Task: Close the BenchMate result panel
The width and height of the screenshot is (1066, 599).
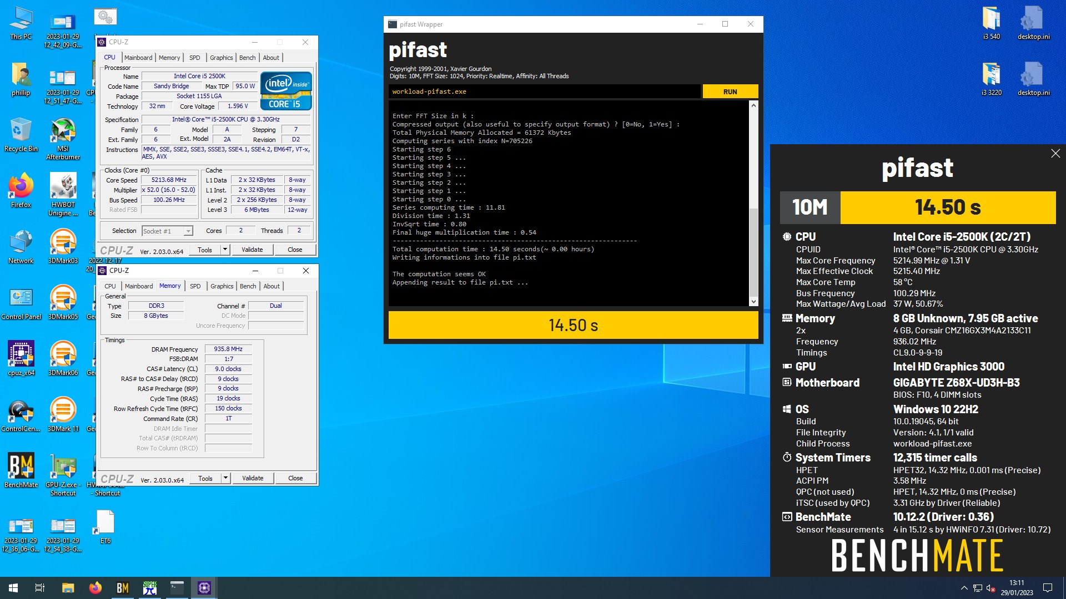Action: pyautogui.click(x=1055, y=154)
